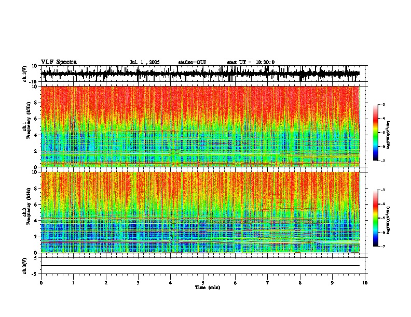Click the "8" kHz tick on ch.2 spectrogram
This screenshot has width=411, height=317.
pos(36,189)
